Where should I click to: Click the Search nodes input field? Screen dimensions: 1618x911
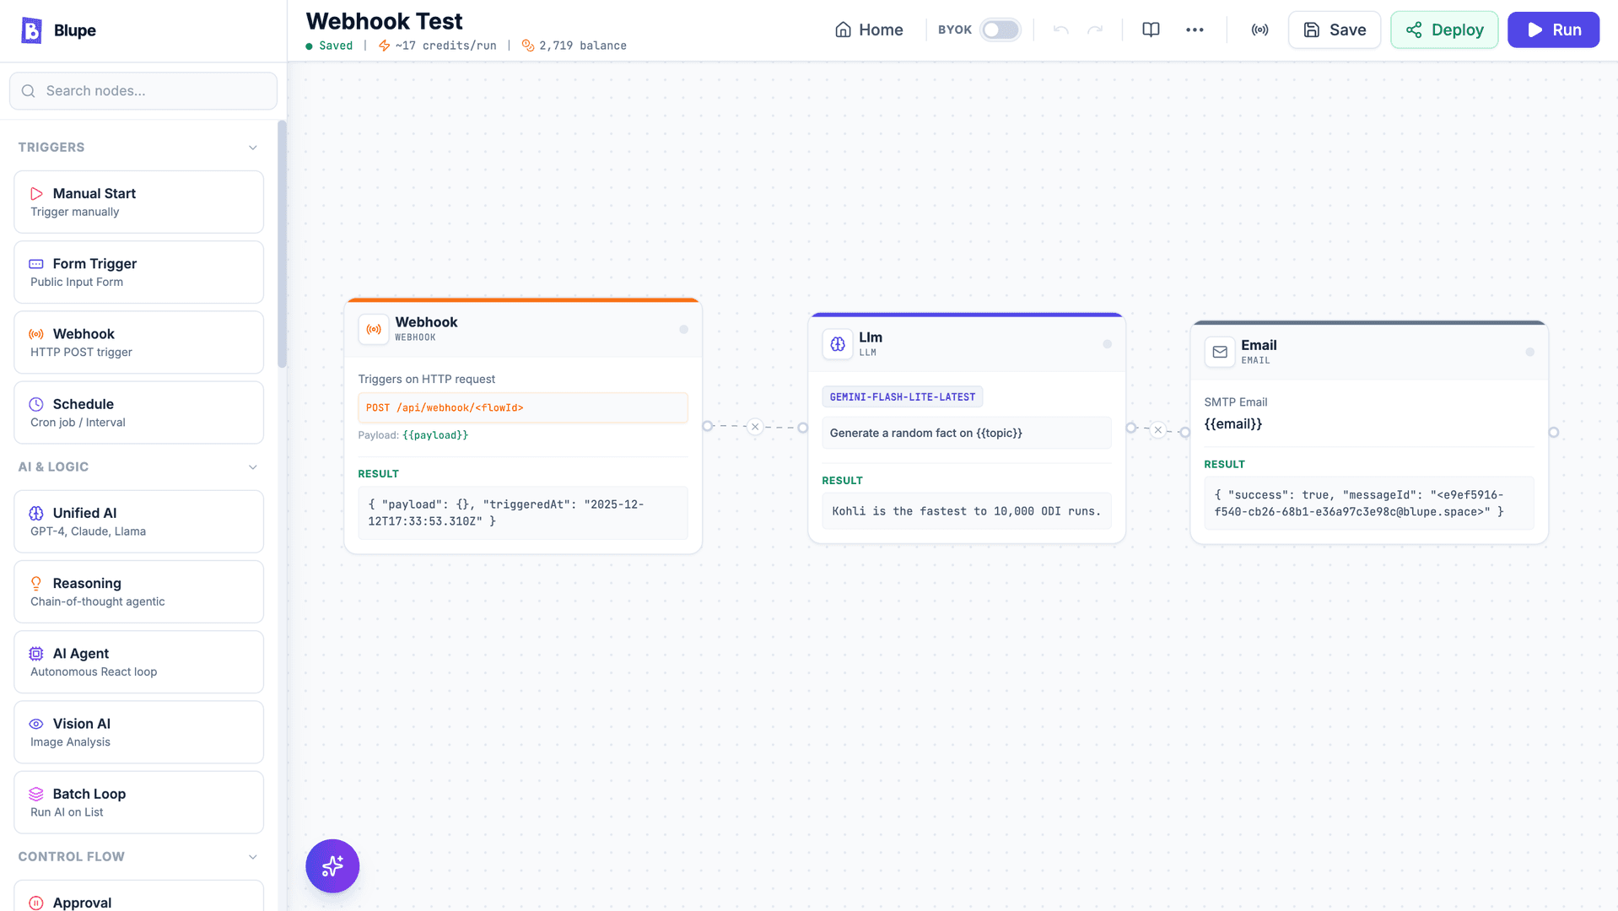(x=143, y=90)
